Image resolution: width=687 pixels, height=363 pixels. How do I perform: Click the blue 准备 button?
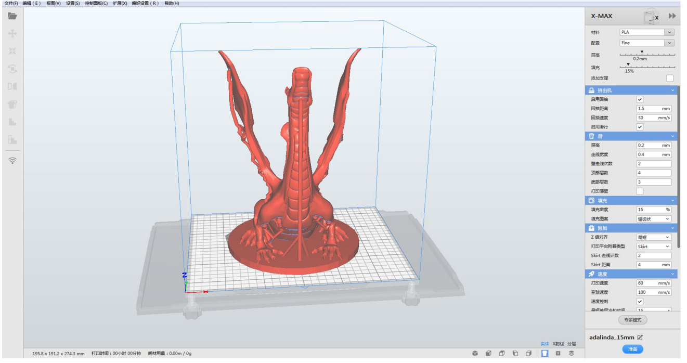point(632,349)
